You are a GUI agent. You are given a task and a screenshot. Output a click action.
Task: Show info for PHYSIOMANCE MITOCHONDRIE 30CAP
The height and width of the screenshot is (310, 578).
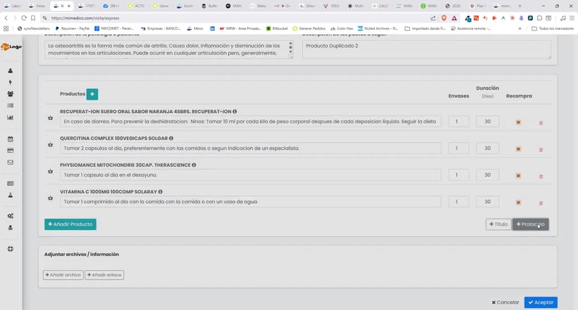[194, 165]
